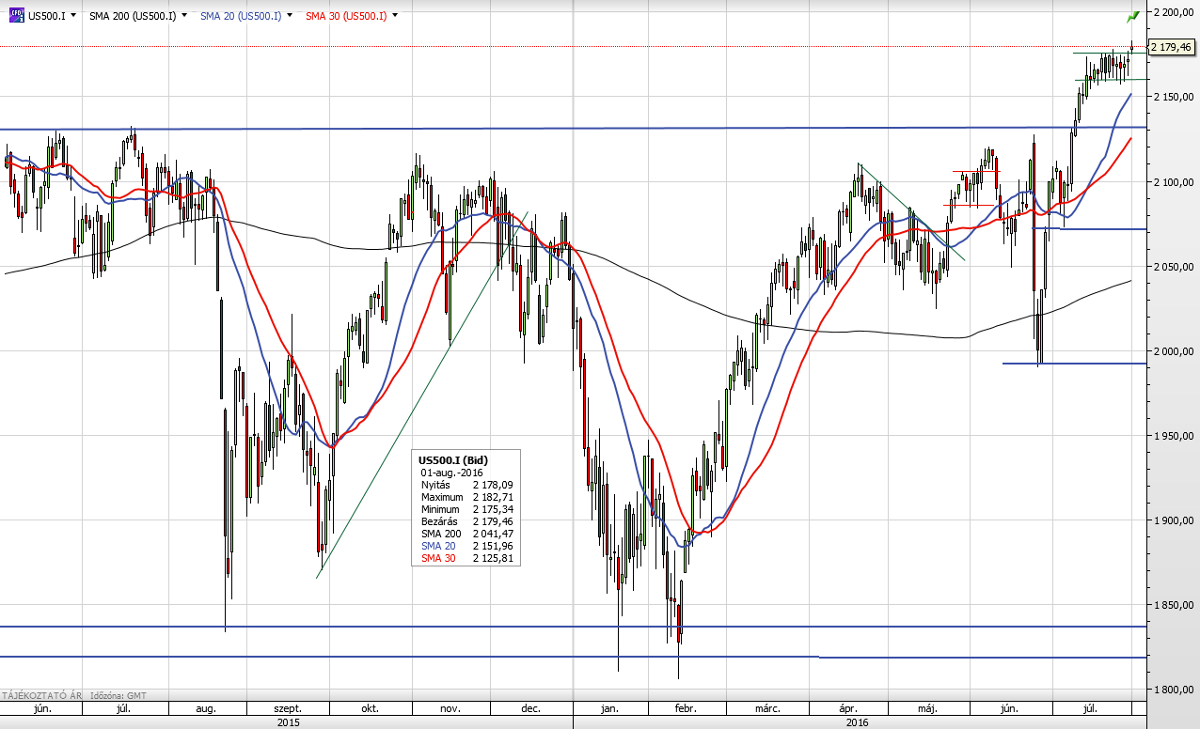1200x729 pixels.
Task: Open the SMA 30 (US500.I) dropdown
Action: [x=394, y=16]
